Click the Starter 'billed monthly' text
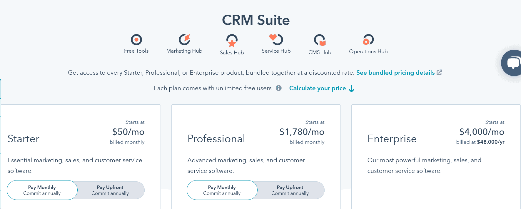521x209 pixels. click(x=127, y=142)
